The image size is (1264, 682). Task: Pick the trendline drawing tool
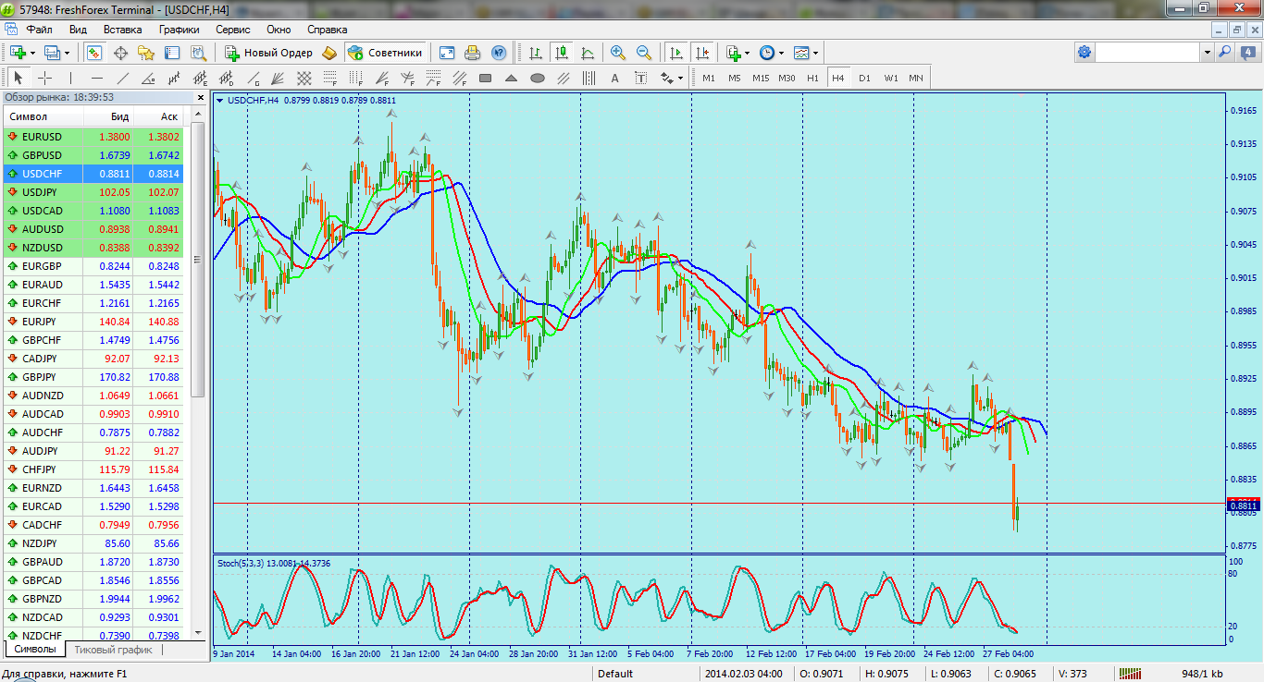(122, 79)
